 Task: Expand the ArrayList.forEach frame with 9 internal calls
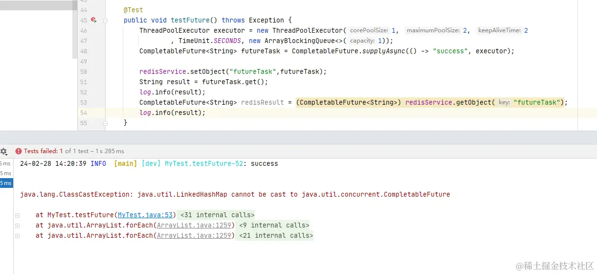click(17, 226)
